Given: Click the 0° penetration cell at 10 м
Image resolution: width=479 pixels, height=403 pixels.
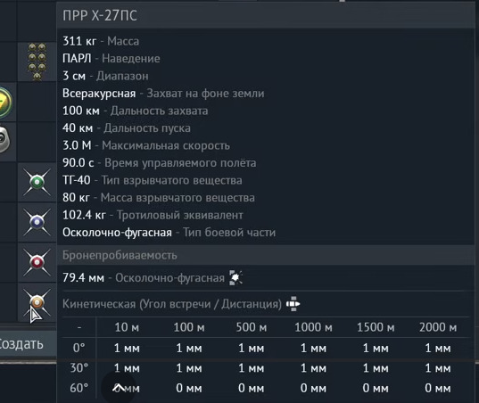Looking at the screenshot, I should click(127, 348).
